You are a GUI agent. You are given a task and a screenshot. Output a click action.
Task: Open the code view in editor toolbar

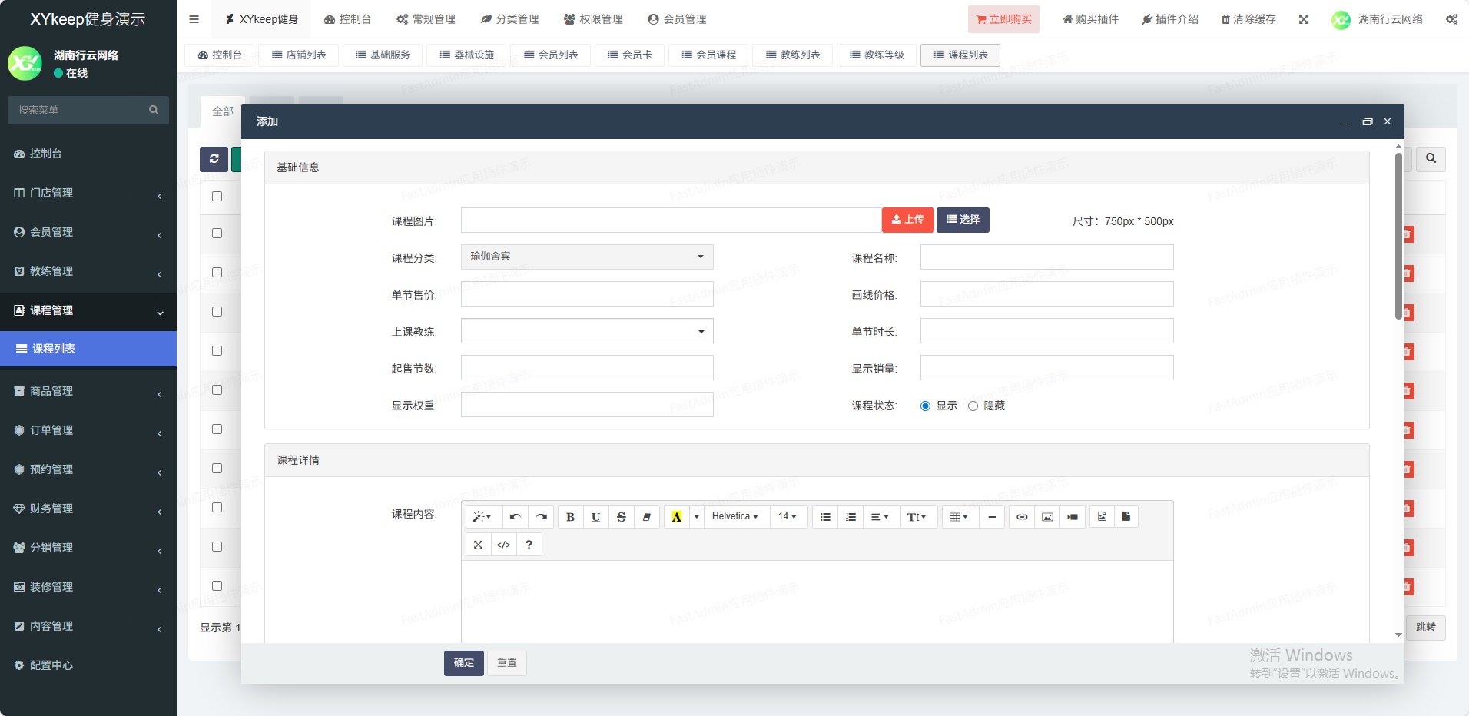pos(503,545)
